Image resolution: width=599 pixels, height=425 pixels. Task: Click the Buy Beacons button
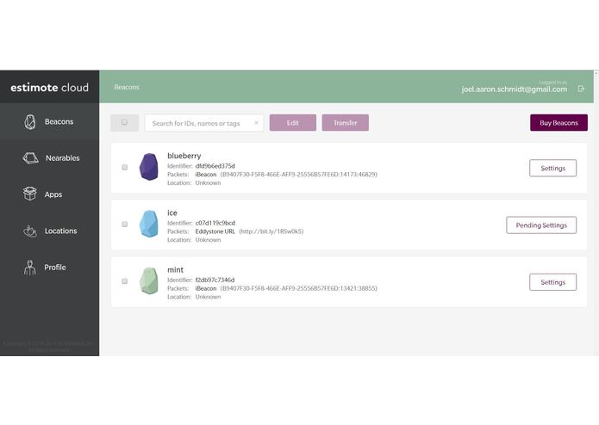coord(558,123)
